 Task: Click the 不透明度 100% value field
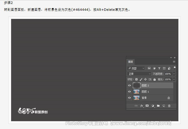[168, 74]
